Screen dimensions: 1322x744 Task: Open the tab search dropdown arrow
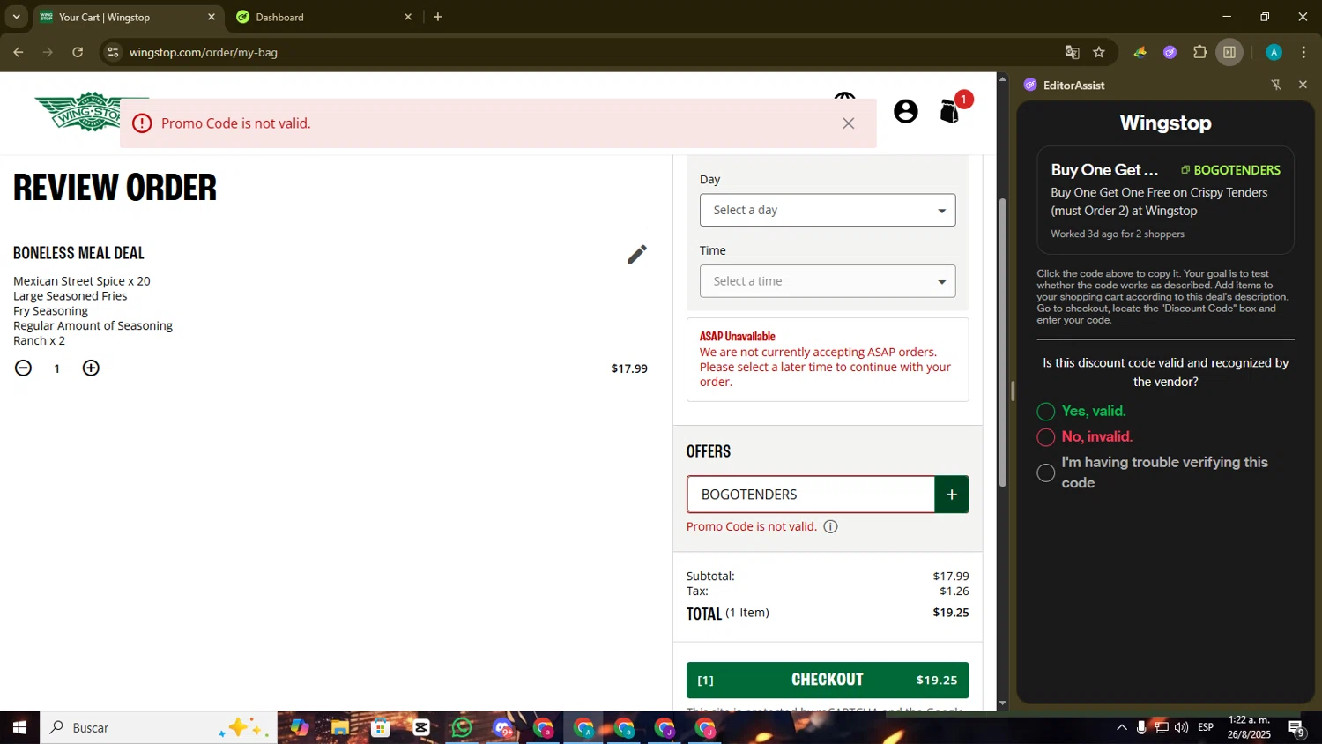point(16,17)
